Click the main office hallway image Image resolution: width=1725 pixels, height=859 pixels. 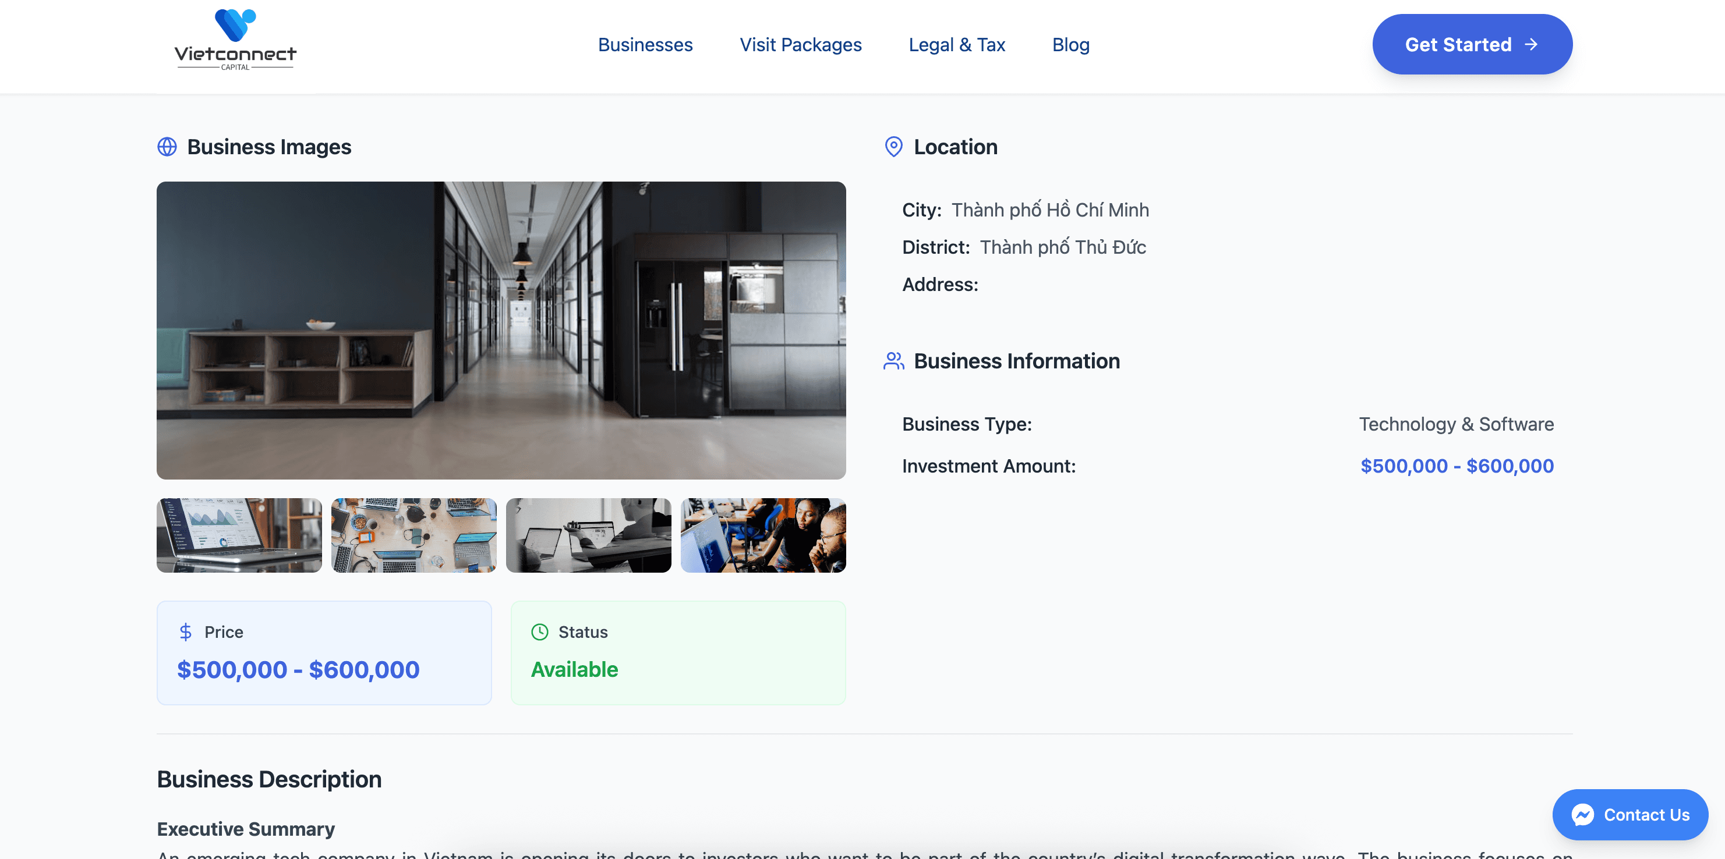coord(501,330)
